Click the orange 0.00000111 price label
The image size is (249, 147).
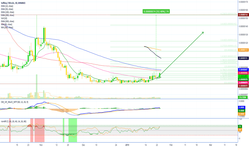click(x=243, y=50)
